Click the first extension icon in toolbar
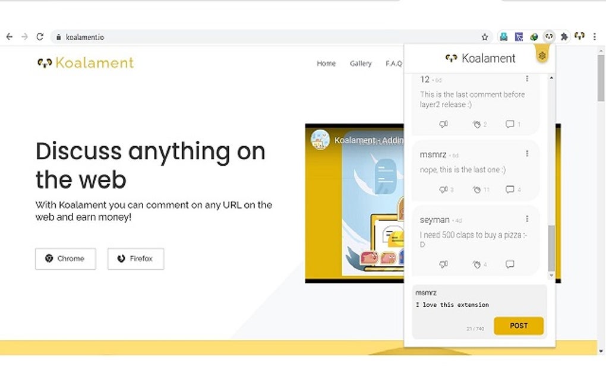The width and height of the screenshot is (606, 379). click(x=504, y=37)
